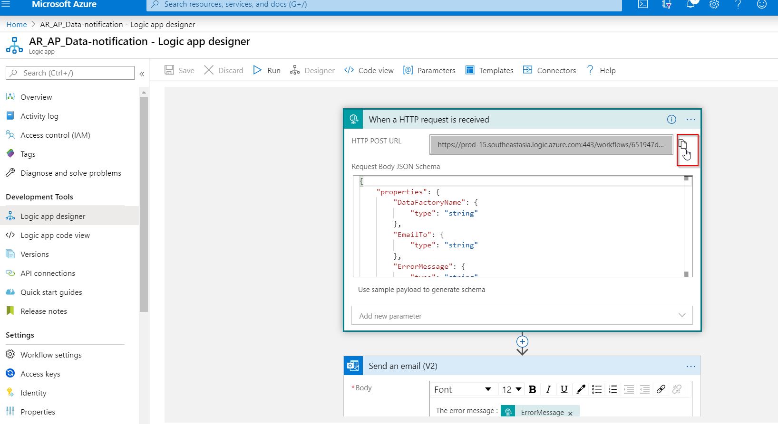Remove the ErrorMessage dynamic token

click(x=570, y=413)
